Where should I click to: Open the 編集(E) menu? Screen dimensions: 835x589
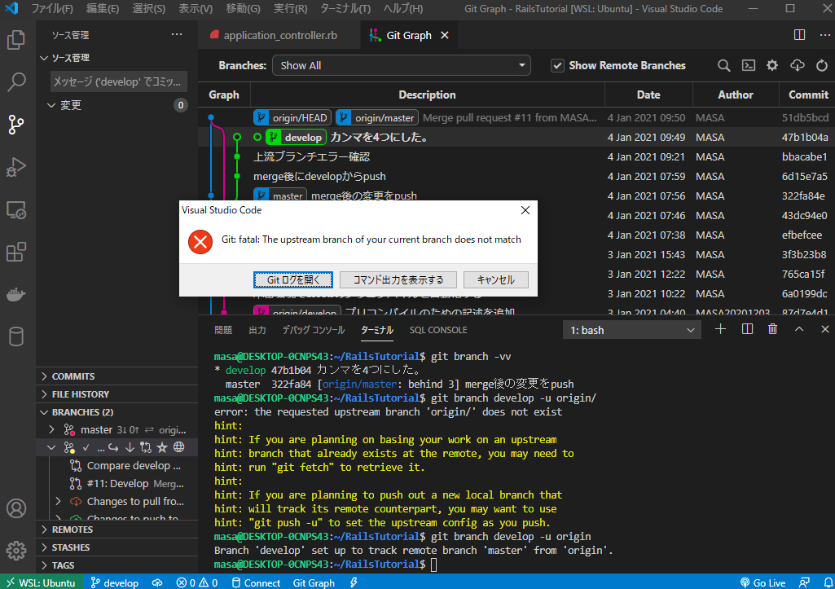coord(103,8)
